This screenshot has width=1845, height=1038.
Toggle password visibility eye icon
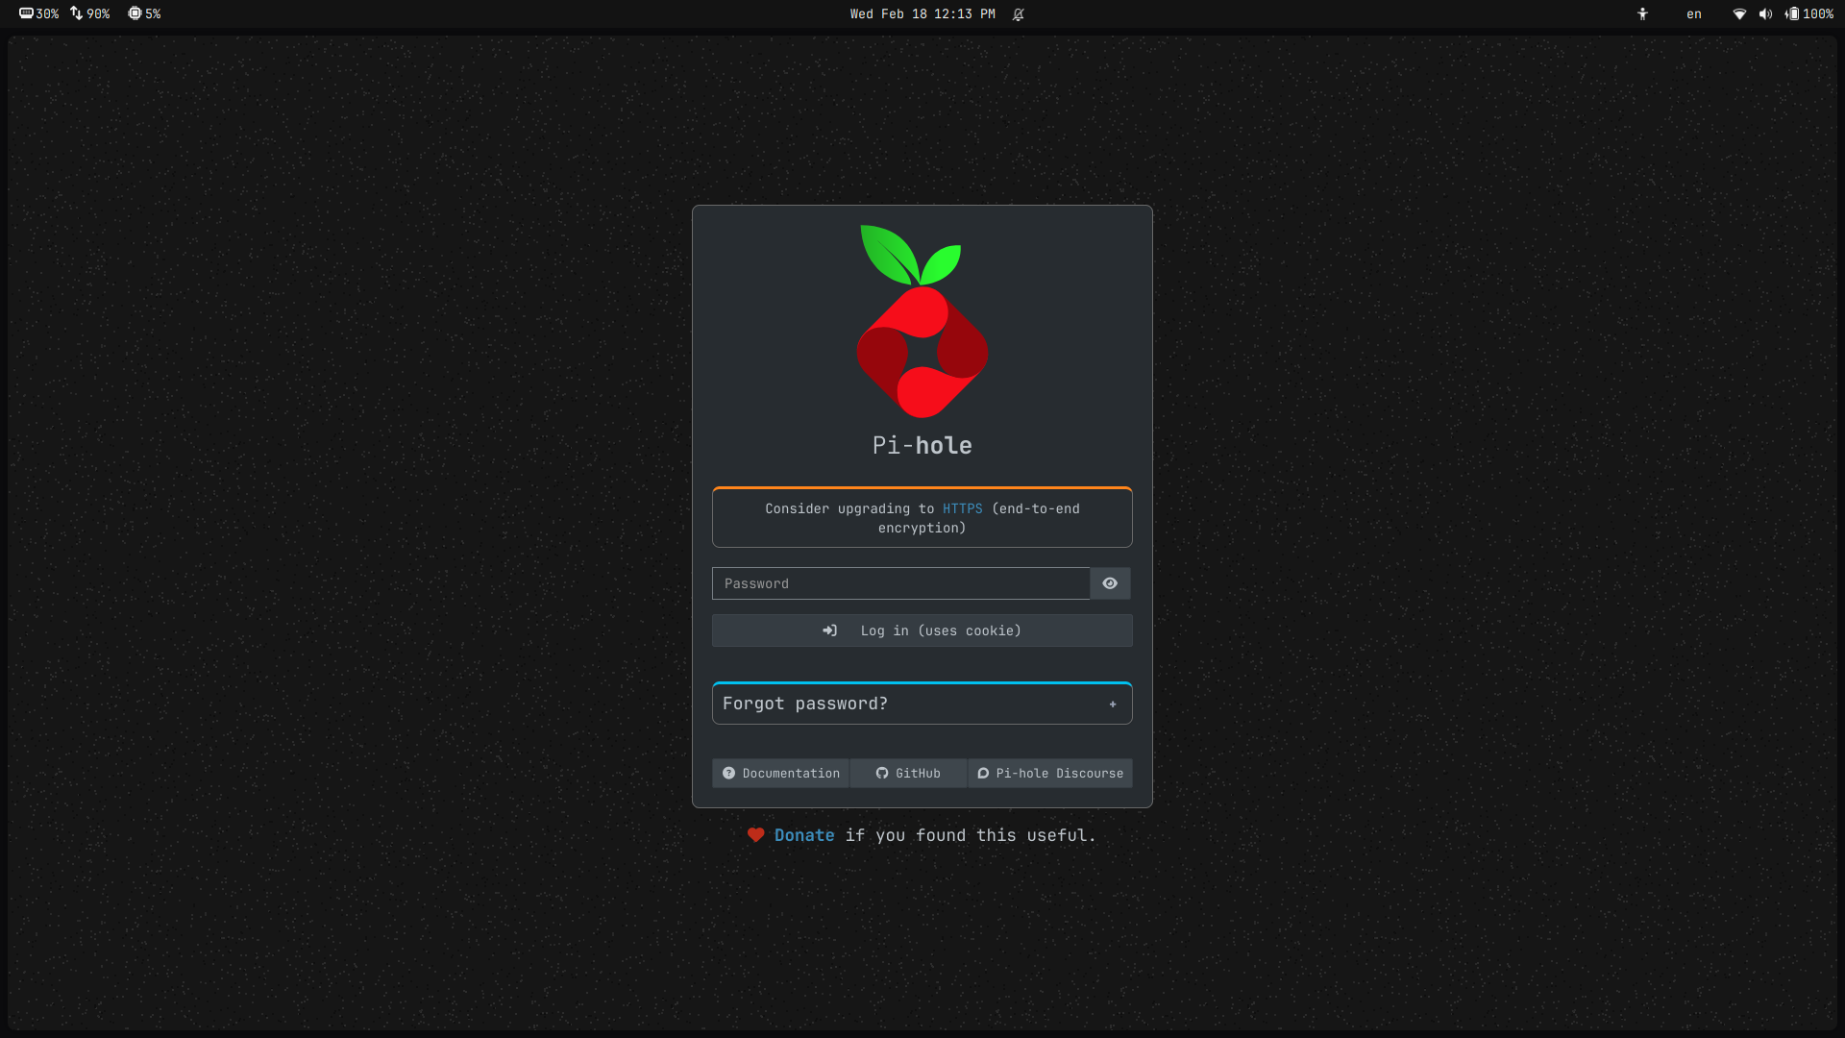coord(1110,583)
